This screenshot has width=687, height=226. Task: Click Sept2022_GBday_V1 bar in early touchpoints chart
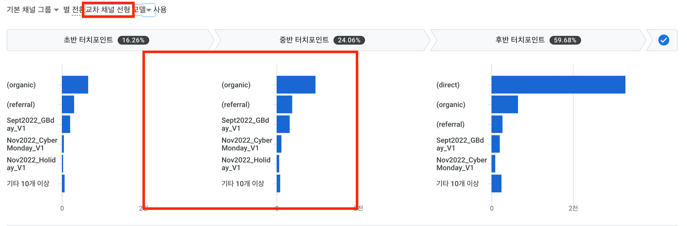(66, 124)
